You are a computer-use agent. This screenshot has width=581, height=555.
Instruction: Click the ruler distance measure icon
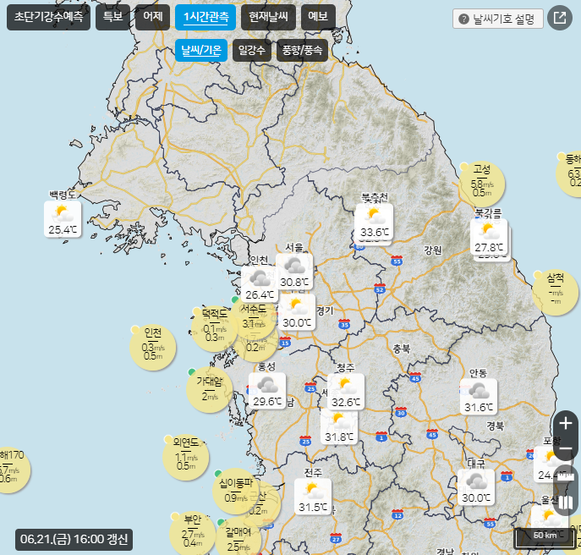566,475
